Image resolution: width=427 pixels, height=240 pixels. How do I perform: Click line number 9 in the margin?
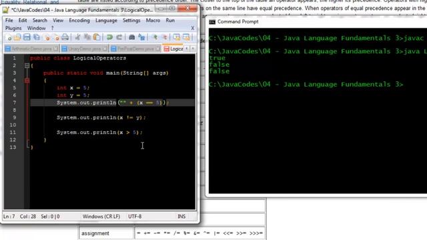(14, 117)
